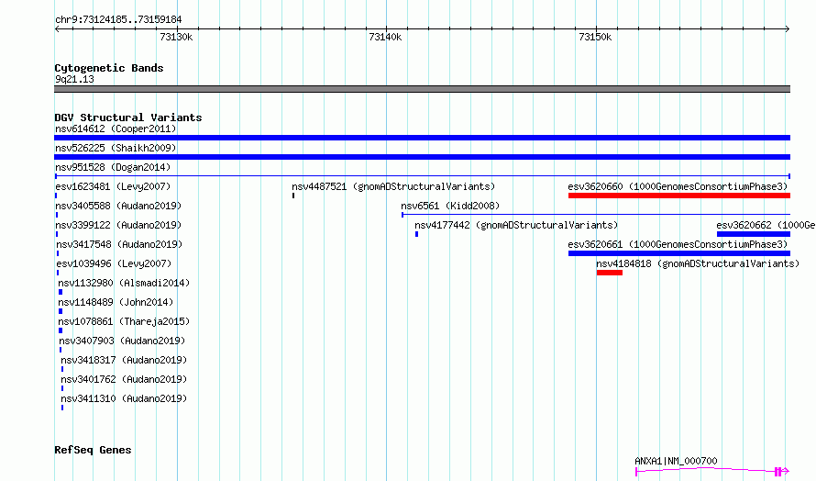Click the blue bar for esv3620662
The height and width of the screenshot is (481, 816).
point(754,234)
